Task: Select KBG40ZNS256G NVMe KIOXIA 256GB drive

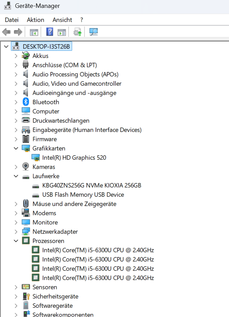Action: 91,185
